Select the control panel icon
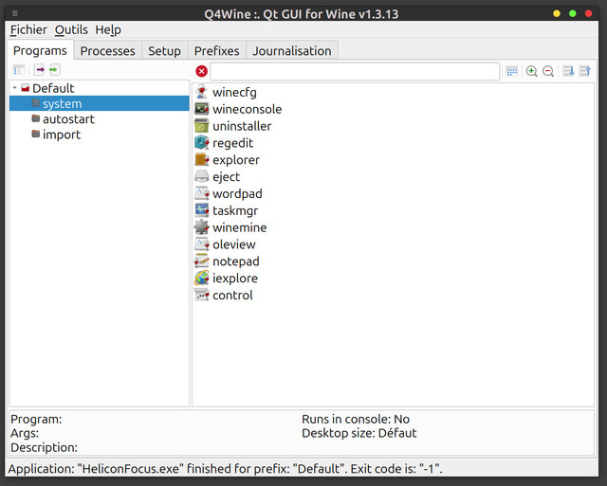The image size is (607, 486). [x=201, y=295]
